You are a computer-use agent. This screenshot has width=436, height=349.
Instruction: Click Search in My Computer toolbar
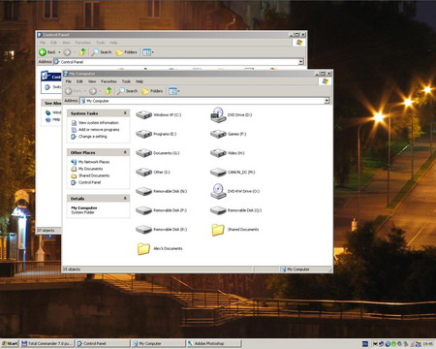tap(127, 91)
